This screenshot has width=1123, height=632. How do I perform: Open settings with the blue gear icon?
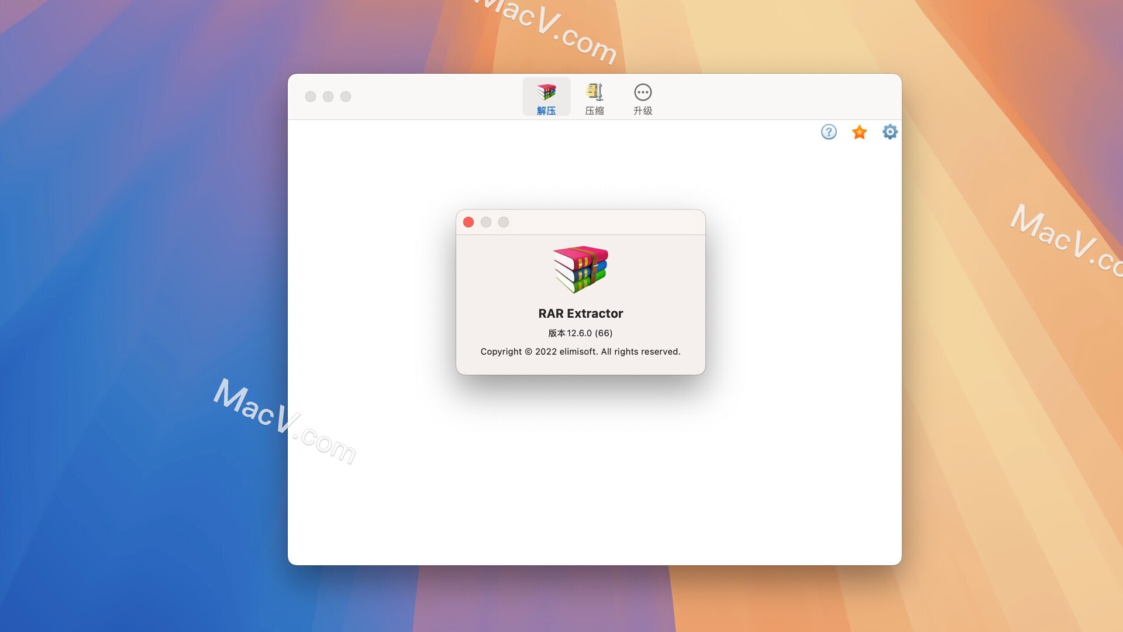[x=889, y=132]
